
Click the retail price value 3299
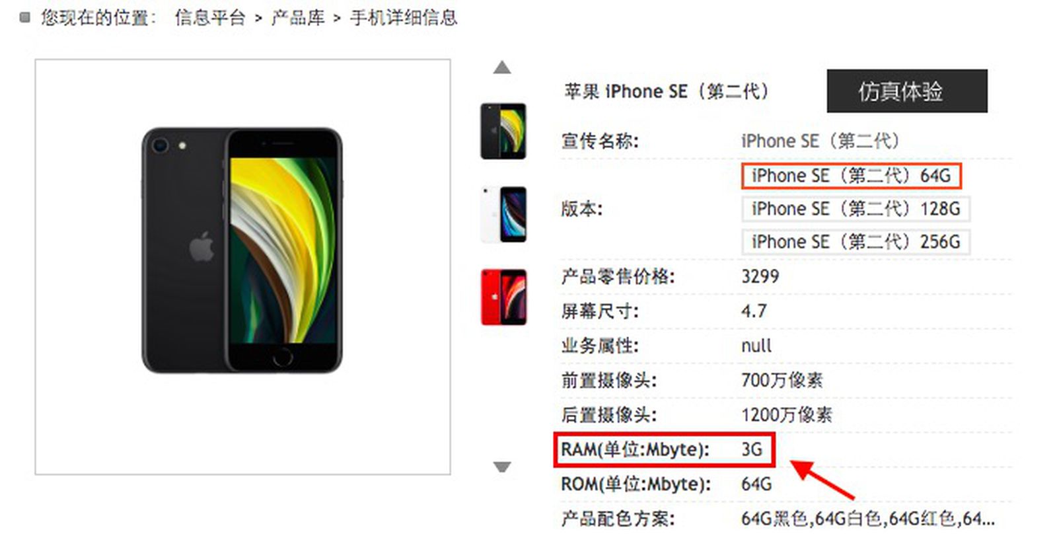(760, 276)
